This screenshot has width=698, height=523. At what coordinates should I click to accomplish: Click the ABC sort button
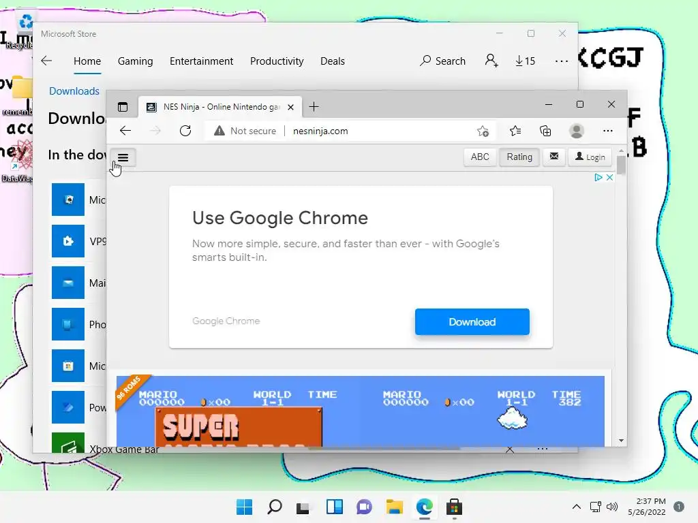pyautogui.click(x=480, y=157)
